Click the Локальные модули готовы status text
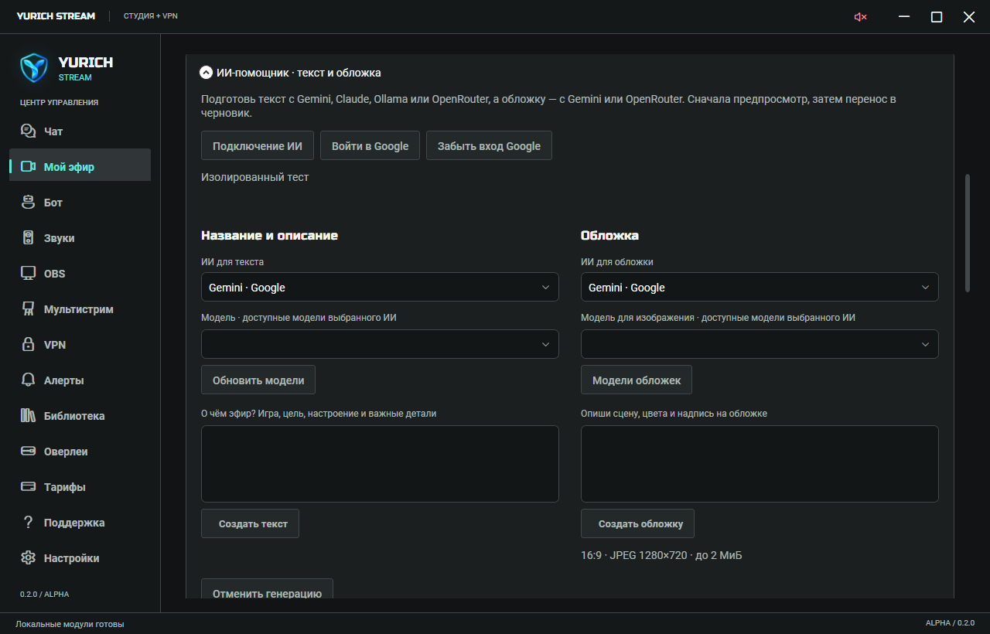This screenshot has width=990, height=634. [x=70, y=624]
